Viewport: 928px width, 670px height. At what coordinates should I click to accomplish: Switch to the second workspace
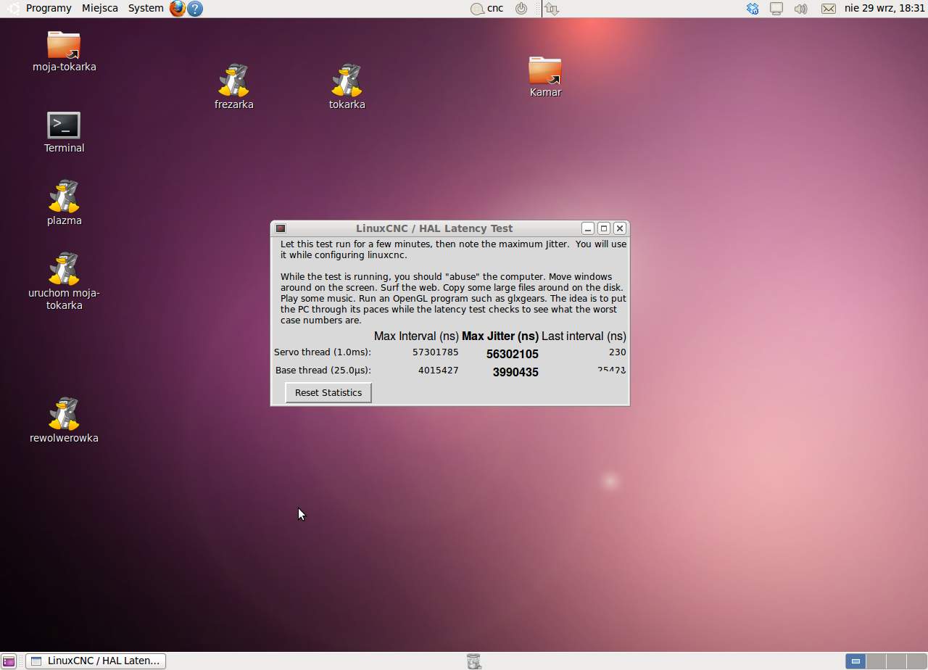coord(876,661)
